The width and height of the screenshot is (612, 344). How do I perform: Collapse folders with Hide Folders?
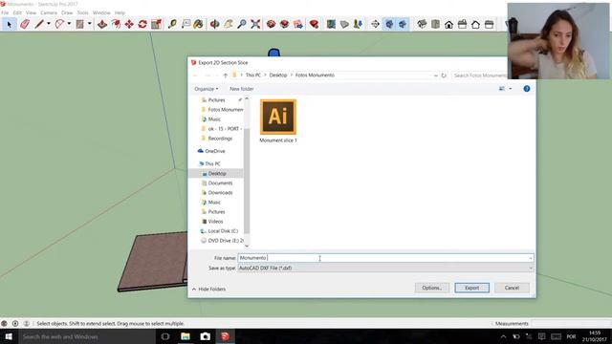[208, 289]
